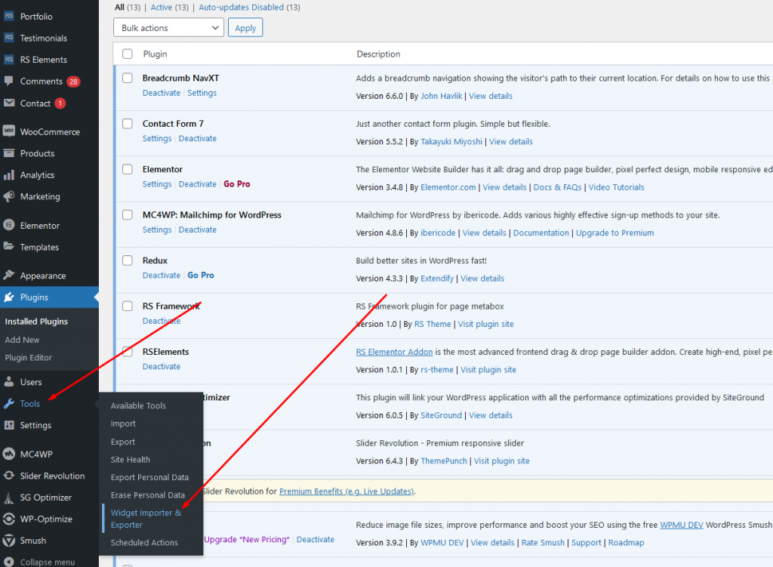Click the Collapse menu arrow icon

pyautogui.click(x=9, y=562)
